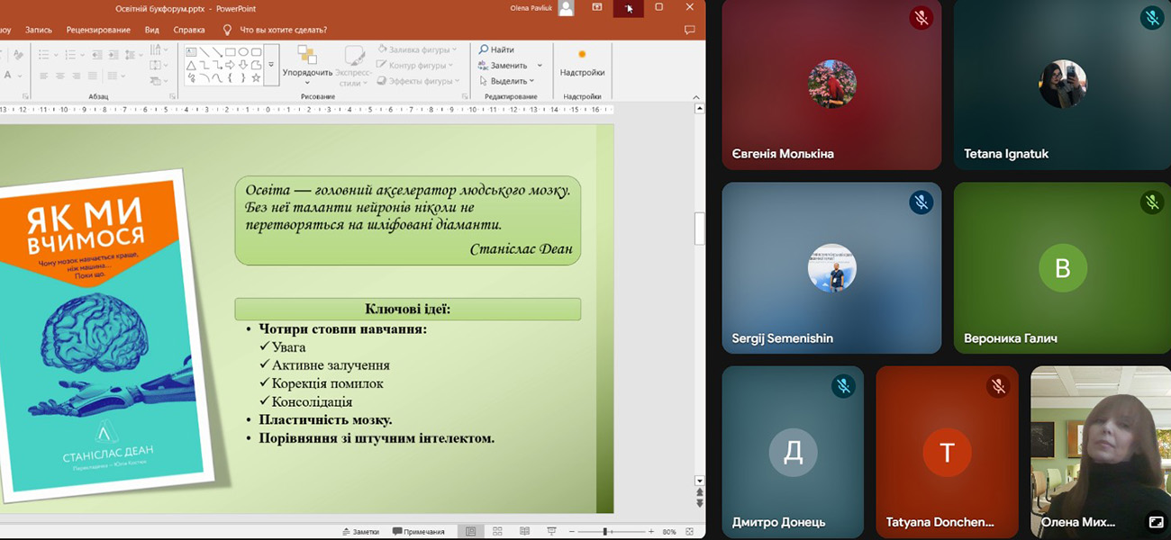The width and height of the screenshot is (1171, 540).
Task: Click fit slide to window icon
Action: [690, 532]
